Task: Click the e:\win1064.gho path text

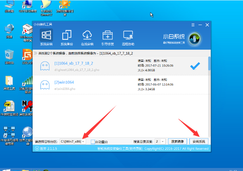Action: click(x=65, y=89)
